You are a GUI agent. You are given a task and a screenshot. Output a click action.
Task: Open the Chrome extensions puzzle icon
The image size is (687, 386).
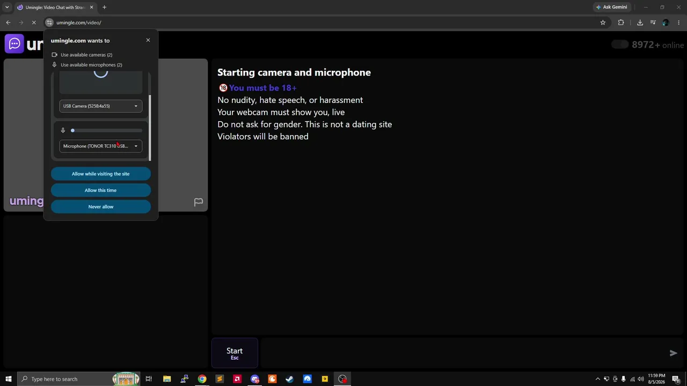coord(621,23)
